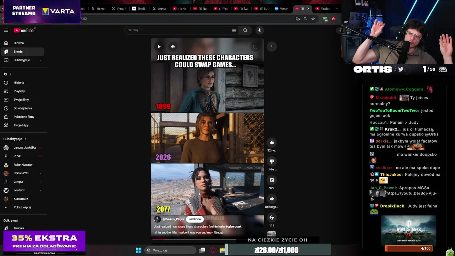Open Karczmarz channel subscription
The height and width of the screenshot is (256, 455).
(22, 199)
